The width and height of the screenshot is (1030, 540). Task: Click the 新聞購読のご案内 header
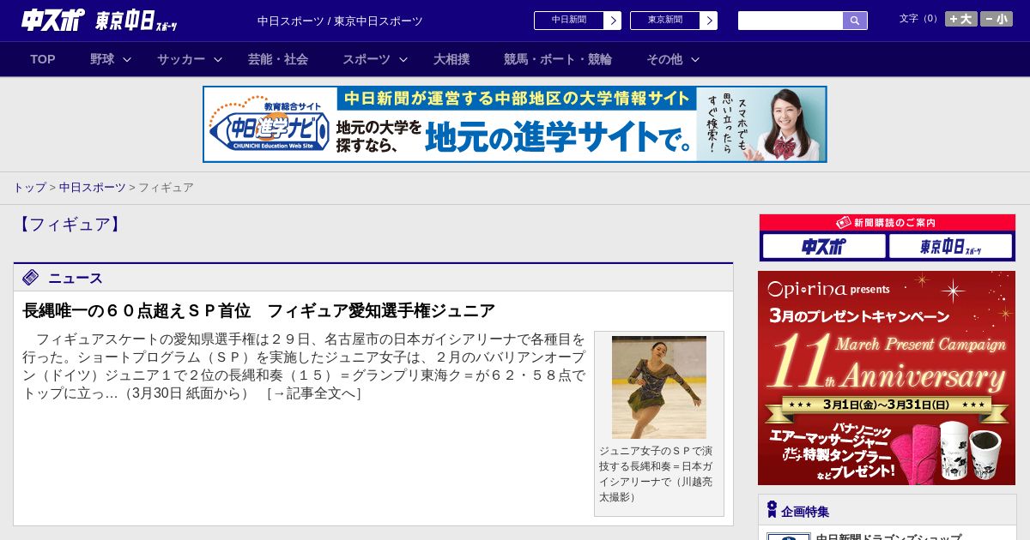pos(887,223)
